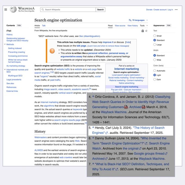Viewport: 185px width, 185px height.
Task: Jump to External links in Contents
Action: [x=12, y=91]
